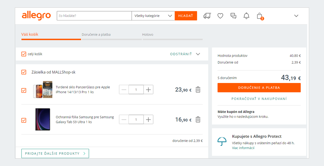
Task: Click ODSTRÁNIŤ to remove items
Action: click(181, 54)
